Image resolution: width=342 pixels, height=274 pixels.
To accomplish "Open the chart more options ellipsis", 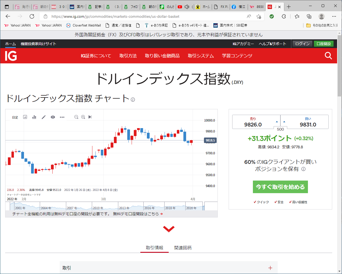I will pyautogui.click(x=62, y=117).
